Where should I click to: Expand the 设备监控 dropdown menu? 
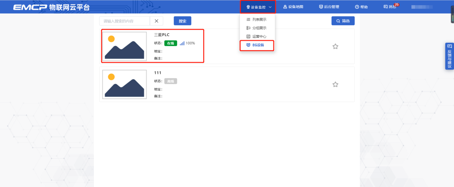[x=258, y=7]
